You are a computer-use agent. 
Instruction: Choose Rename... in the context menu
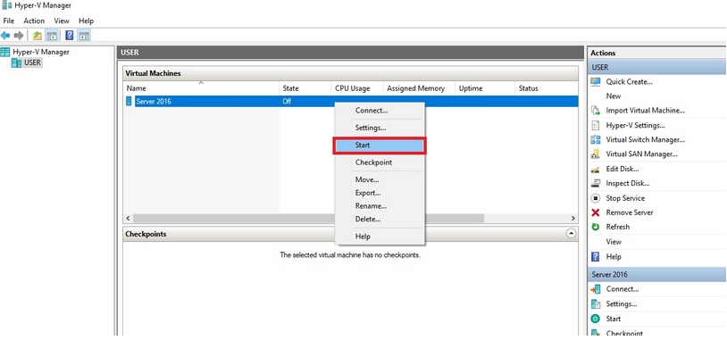(380, 206)
